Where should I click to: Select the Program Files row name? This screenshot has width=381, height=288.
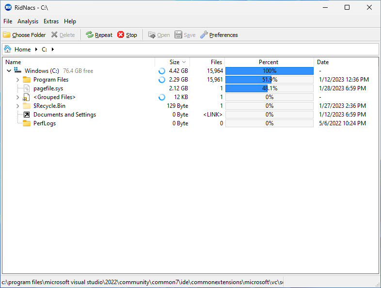click(51, 80)
